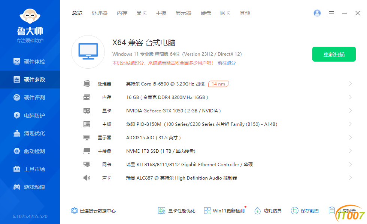Click the 内存 module icon
Viewport: 367px width, 224px height.
87,97
